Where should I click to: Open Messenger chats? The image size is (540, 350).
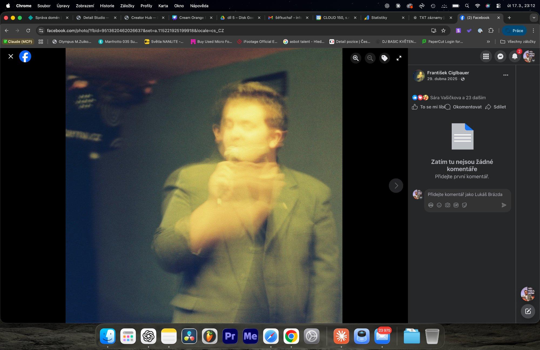(x=500, y=56)
